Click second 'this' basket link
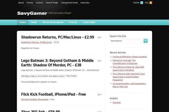169x112 pixels. click(x=33, y=76)
